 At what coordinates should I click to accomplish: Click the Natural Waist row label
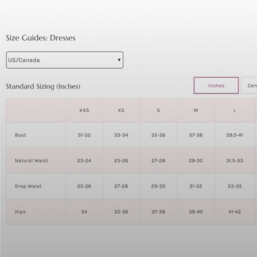pos(31,160)
